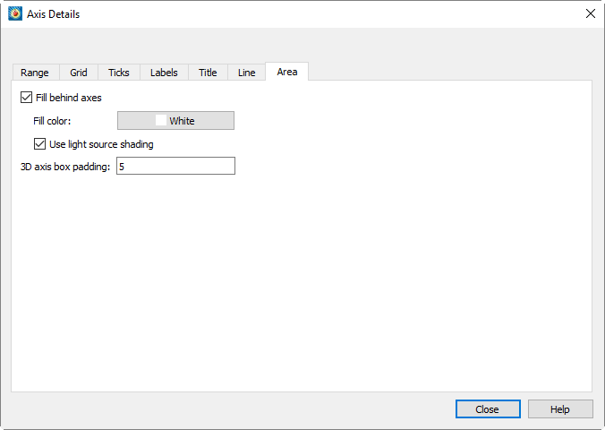Viewport: 605px width, 430px height.
Task: Click the "Axis Details" title text
Action: coord(53,14)
